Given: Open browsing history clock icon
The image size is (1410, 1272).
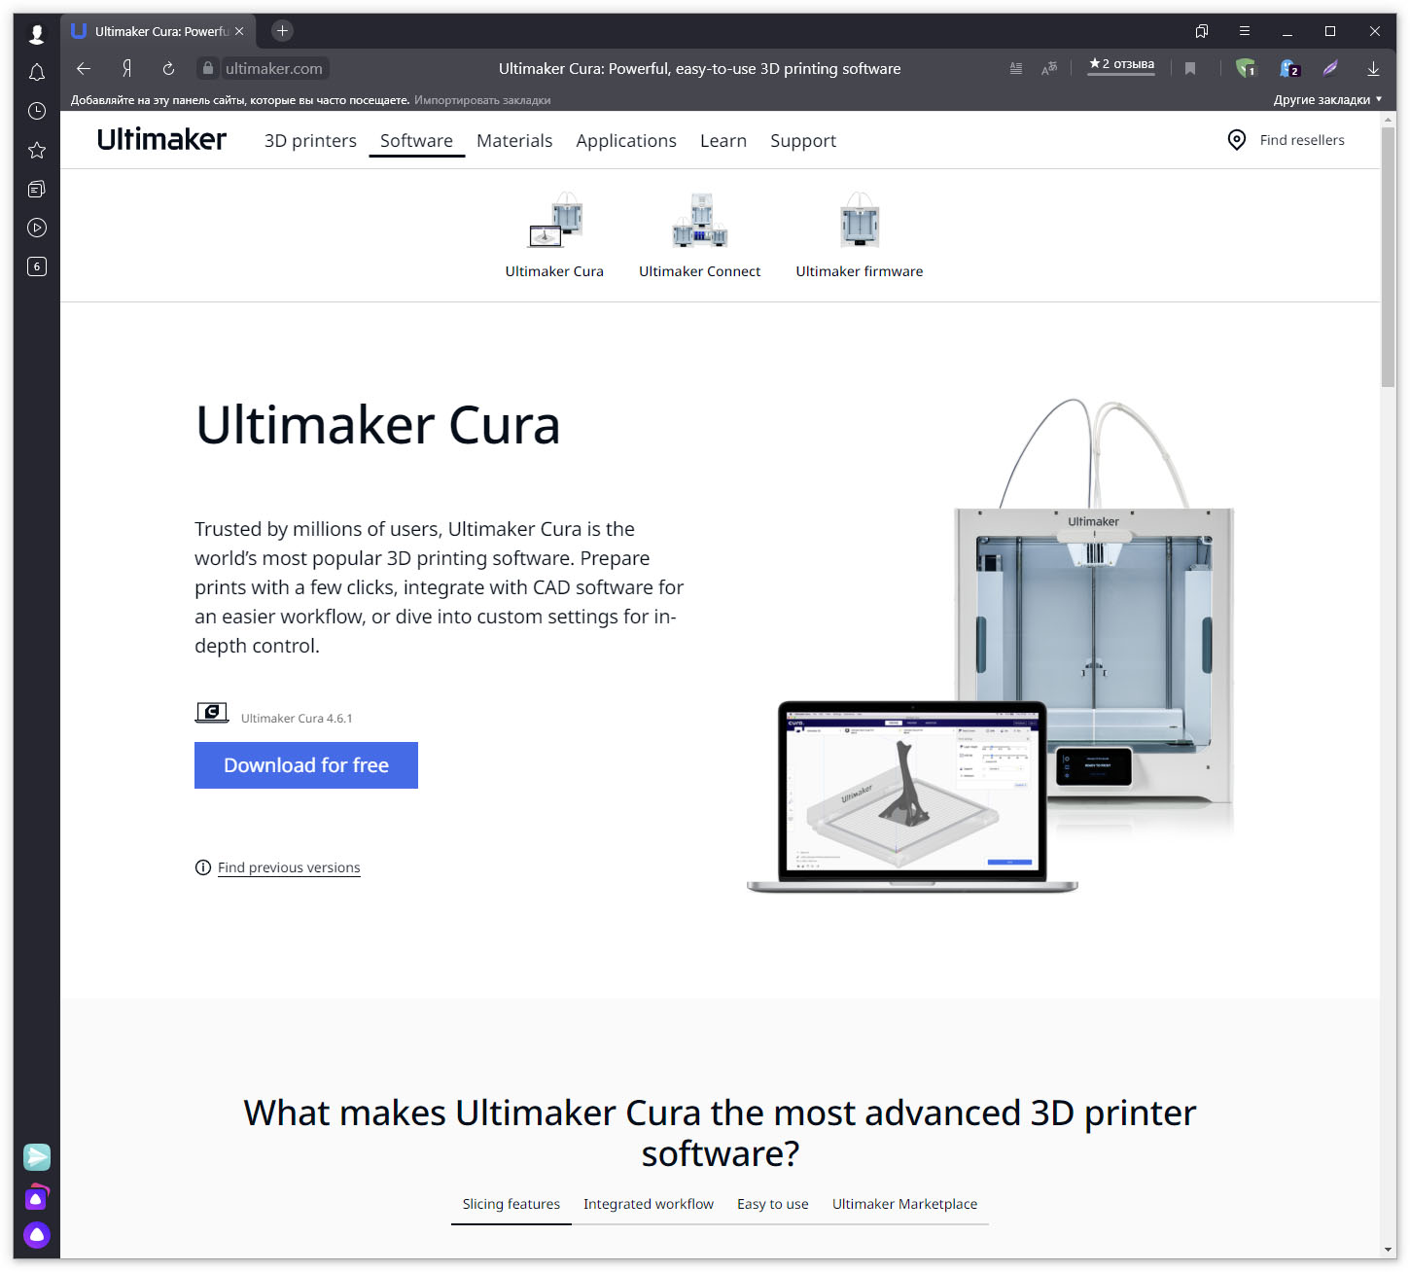Looking at the screenshot, I should pos(37,111).
